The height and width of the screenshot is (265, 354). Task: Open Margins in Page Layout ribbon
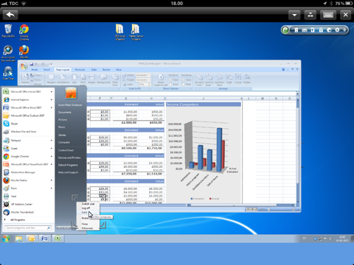pyautogui.click(x=52, y=79)
